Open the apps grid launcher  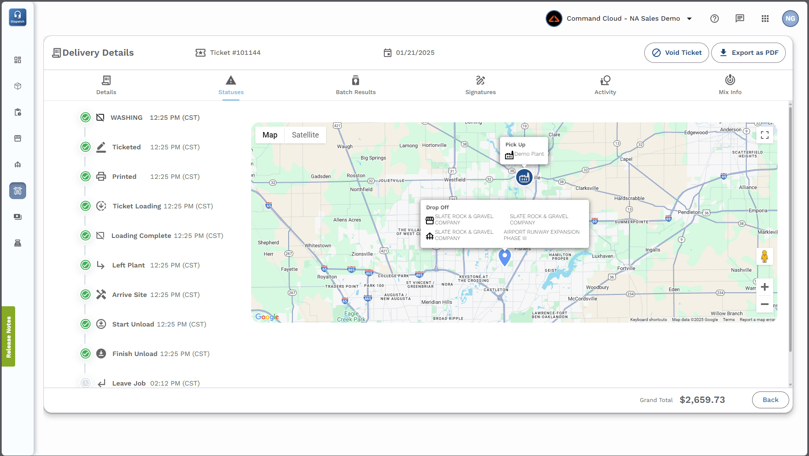[765, 19]
